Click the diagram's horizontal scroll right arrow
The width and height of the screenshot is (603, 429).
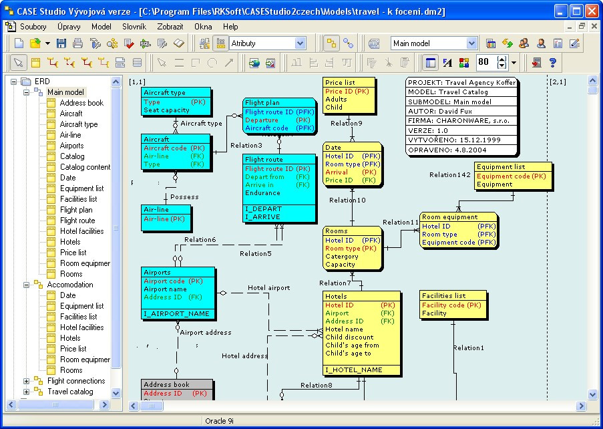click(581, 406)
